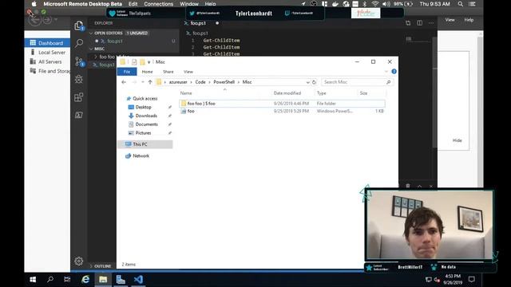Collapse OPEN EDITORS section in VS Code
The height and width of the screenshot is (287, 511).
(x=91, y=33)
